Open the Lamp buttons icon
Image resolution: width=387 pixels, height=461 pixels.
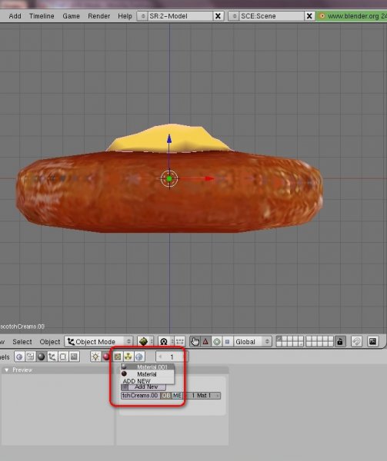point(95,357)
